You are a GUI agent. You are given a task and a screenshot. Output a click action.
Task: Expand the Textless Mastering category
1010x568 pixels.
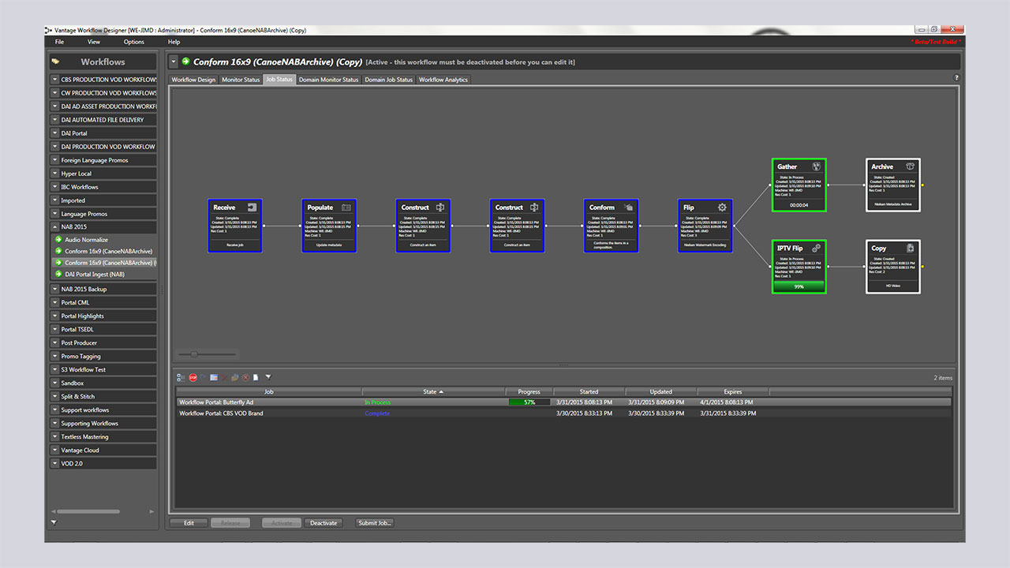(55, 437)
